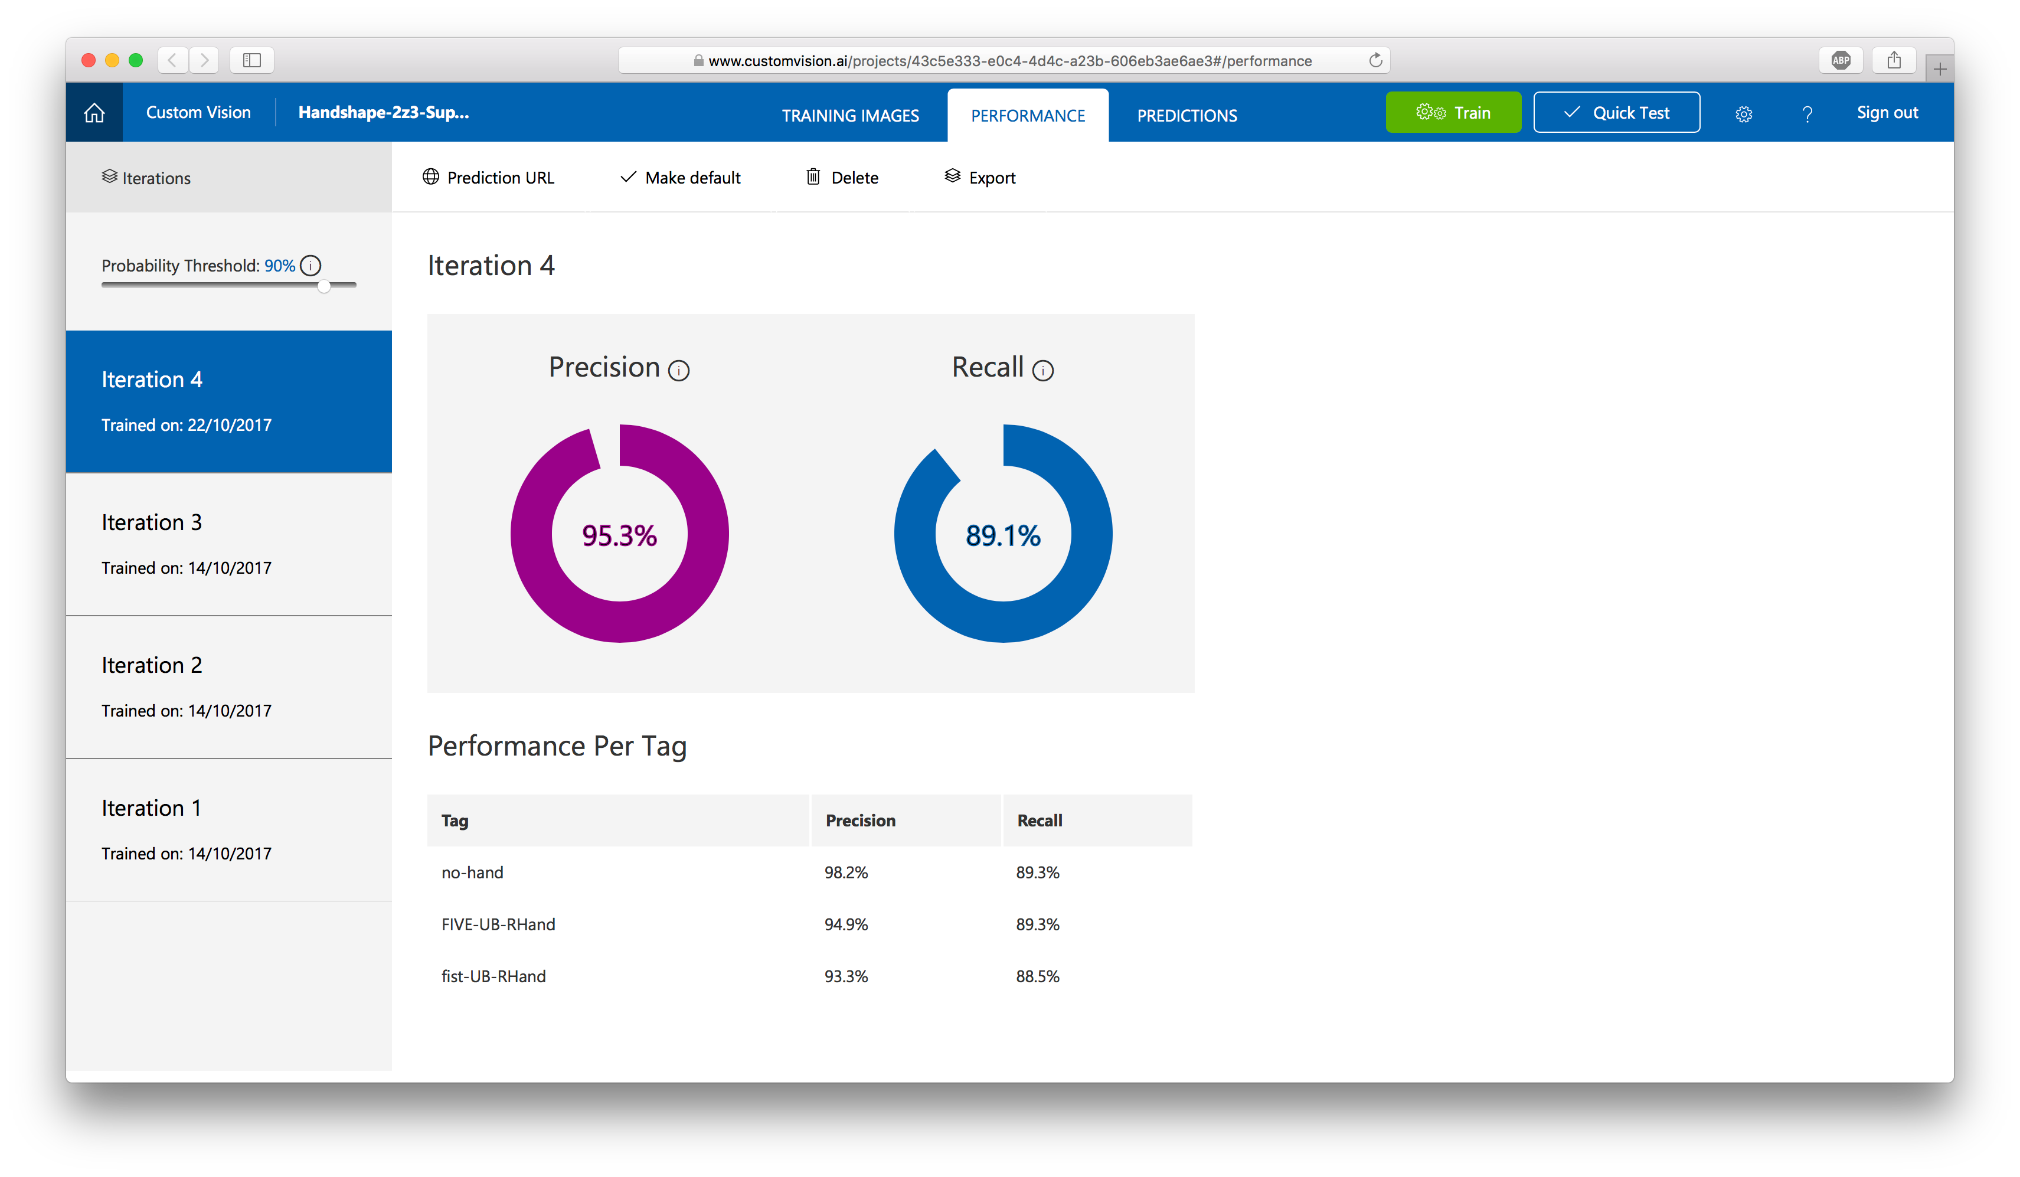
Task: Adjust the Probability Threshold slider handle
Action: coord(324,286)
